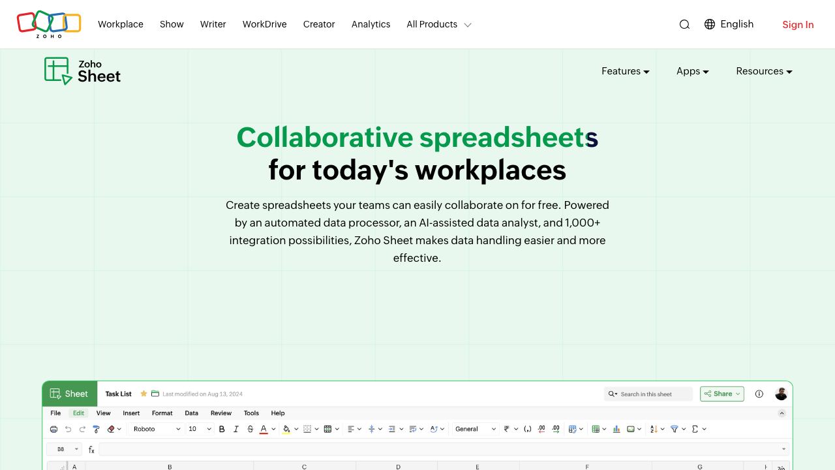Click the decrease decimal places icon
The width and height of the screenshot is (835, 470).
point(541,429)
